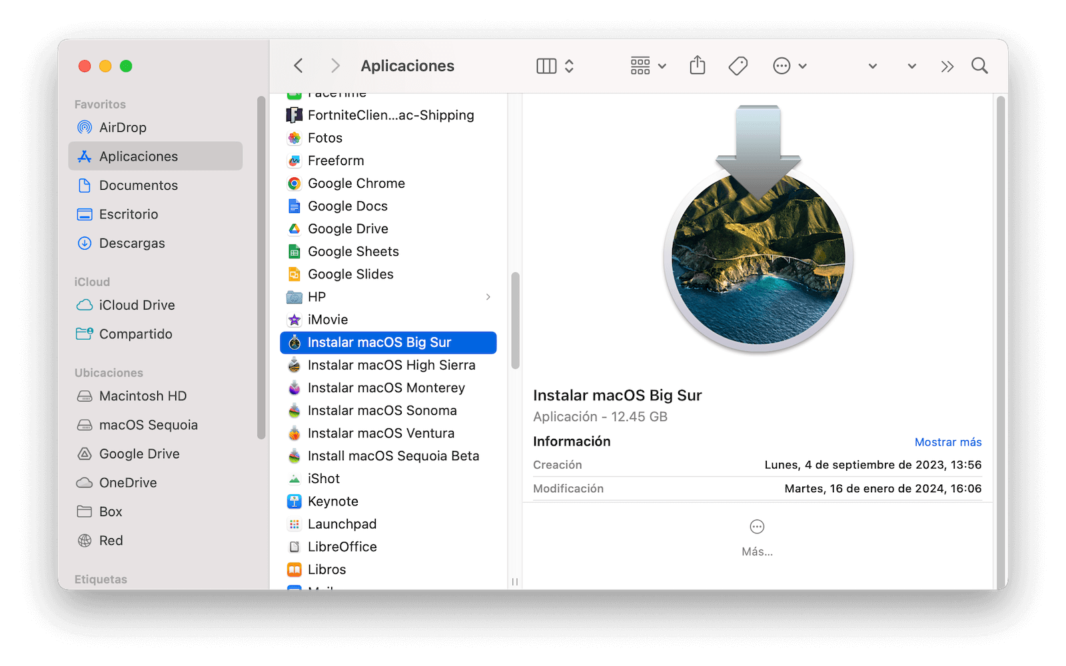Screen dimensions: 1066x666
Task: Select Launchpad in the list
Action: [x=388, y=524]
